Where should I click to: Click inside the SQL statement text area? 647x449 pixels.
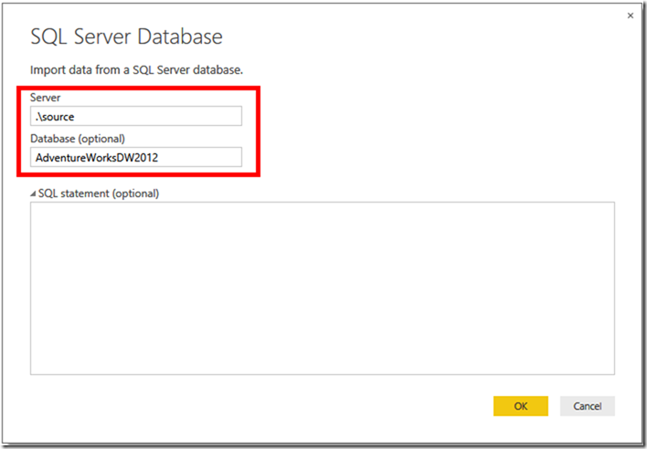pos(323,288)
